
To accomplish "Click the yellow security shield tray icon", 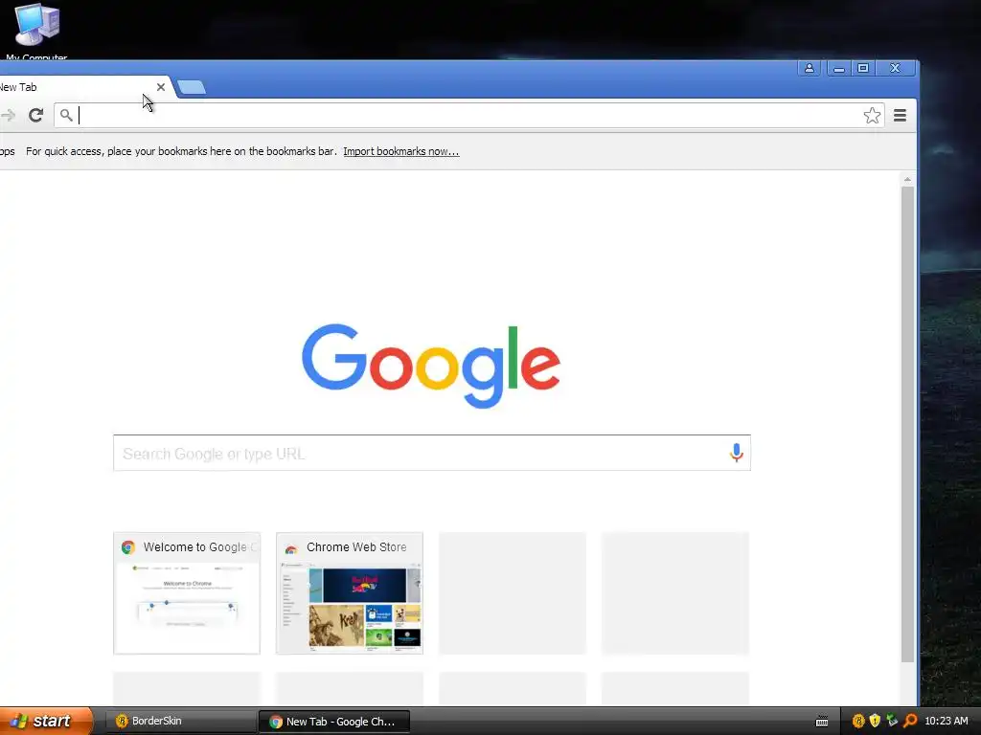I will tap(875, 722).
